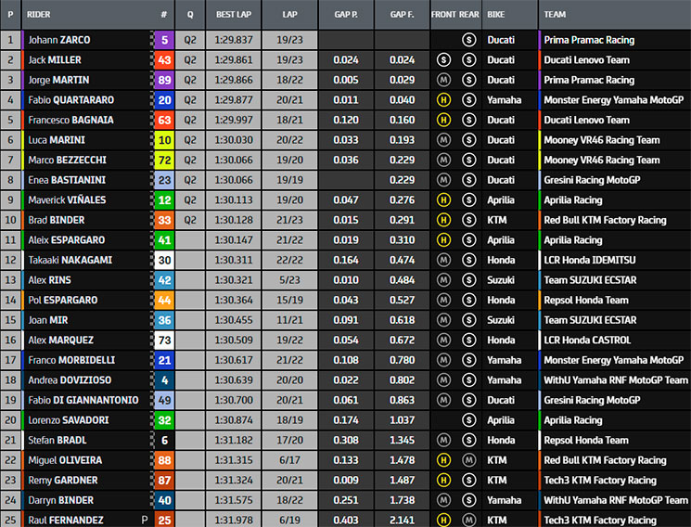Image resolution: width=691 pixels, height=527 pixels.
Task: Click the rear soft tyre icon in Marco BEZZECCHI's row
Action: (469, 161)
